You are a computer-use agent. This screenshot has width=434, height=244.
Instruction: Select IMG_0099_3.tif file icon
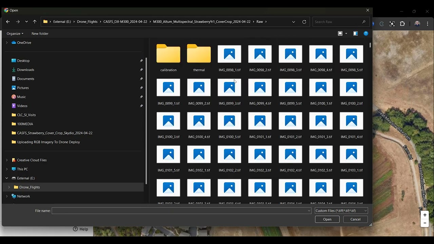click(230, 87)
